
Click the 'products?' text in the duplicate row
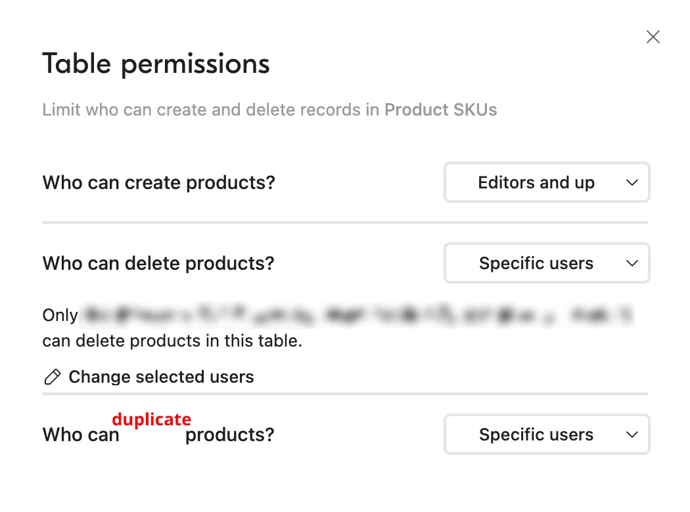[x=229, y=435]
